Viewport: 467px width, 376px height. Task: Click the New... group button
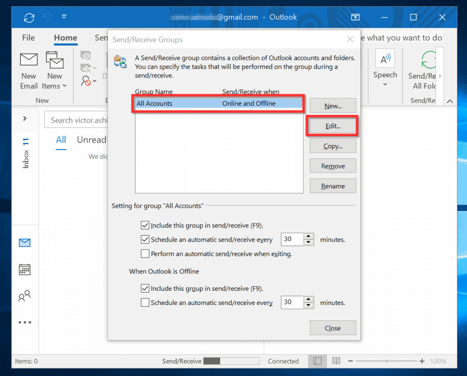tap(332, 106)
